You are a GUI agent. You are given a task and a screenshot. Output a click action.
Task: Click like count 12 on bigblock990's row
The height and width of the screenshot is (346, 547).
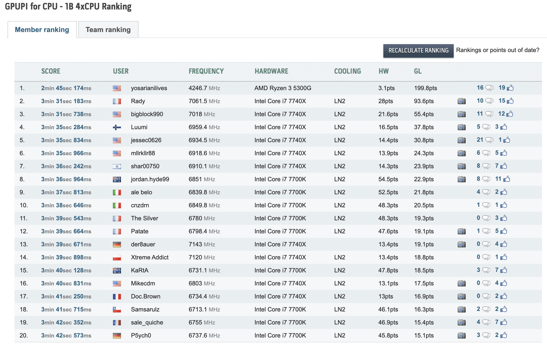pos(502,114)
